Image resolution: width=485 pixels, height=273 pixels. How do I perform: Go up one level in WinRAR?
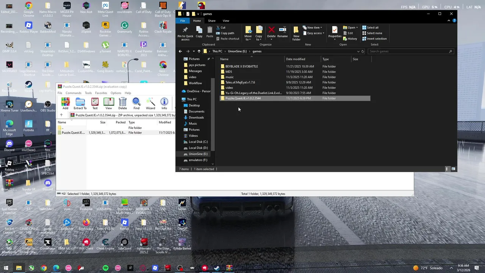tap(61, 115)
